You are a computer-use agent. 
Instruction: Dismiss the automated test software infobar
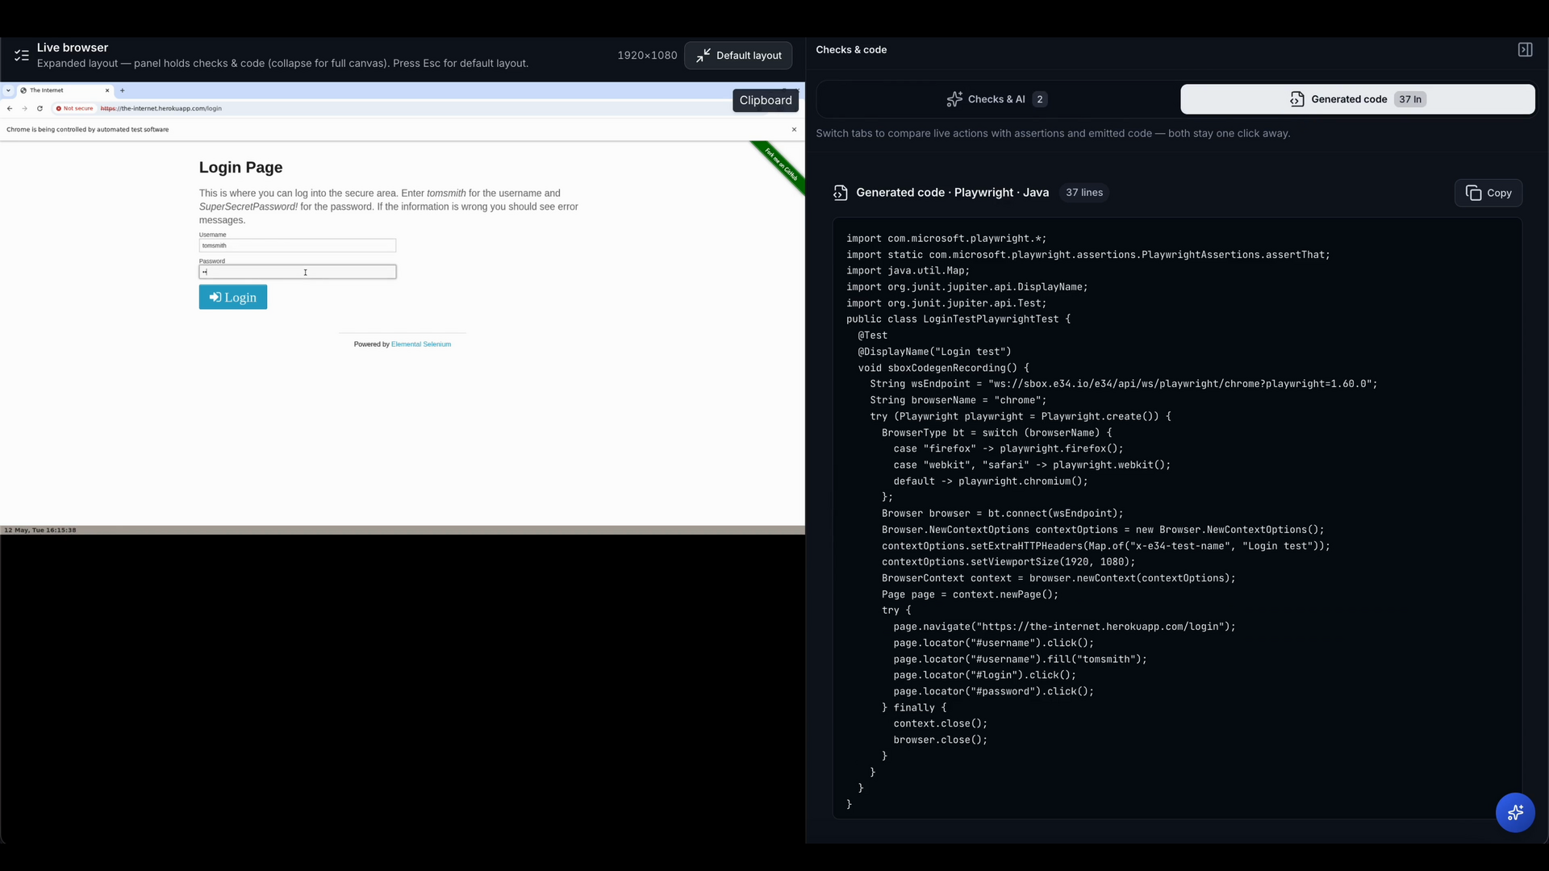pos(794,129)
